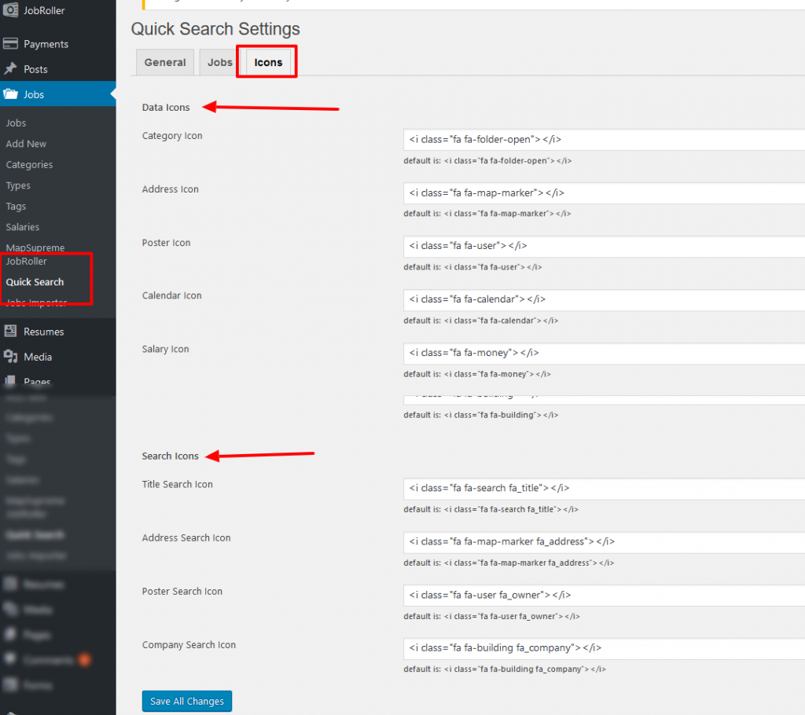Edit the Category Icon input field
The image size is (805, 715).
[x=604, y=140]
